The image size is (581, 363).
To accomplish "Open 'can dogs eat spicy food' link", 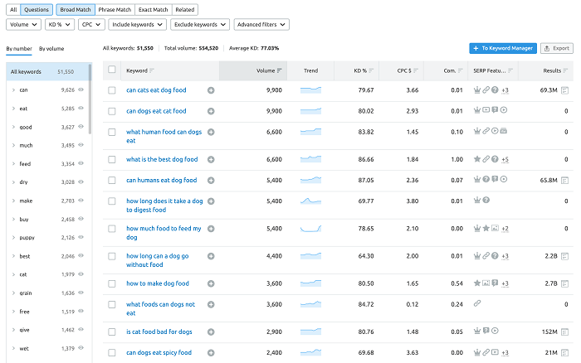I will 159,352.
